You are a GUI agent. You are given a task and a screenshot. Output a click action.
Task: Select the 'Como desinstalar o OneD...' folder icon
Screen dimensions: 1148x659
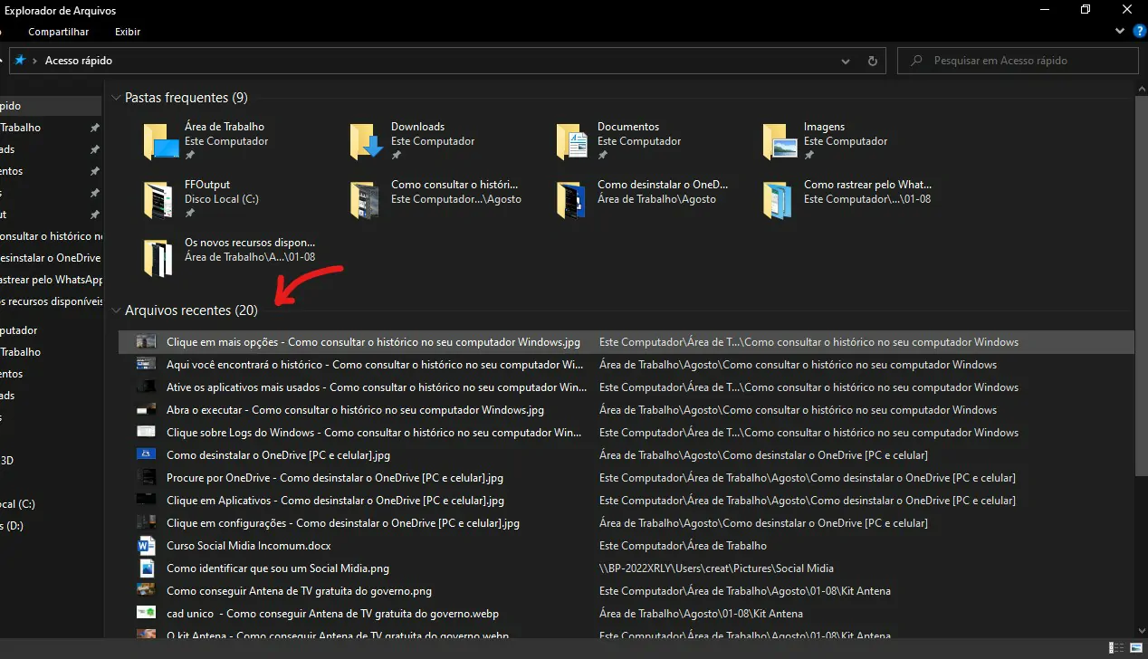pyautogui.click(x=571, y=200)
